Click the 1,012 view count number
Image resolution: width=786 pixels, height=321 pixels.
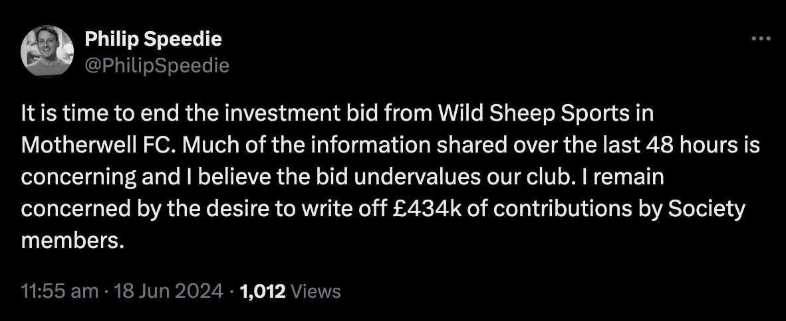click(263, 291)
